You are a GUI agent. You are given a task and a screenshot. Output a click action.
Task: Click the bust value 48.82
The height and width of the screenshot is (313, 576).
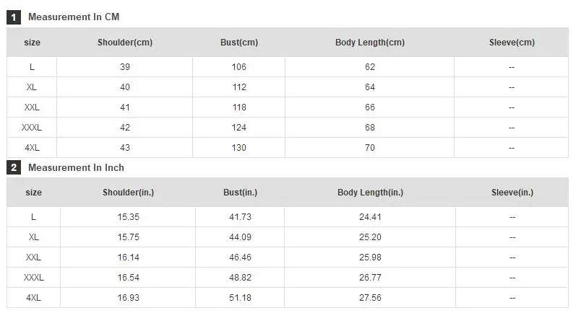coord(240,278)
